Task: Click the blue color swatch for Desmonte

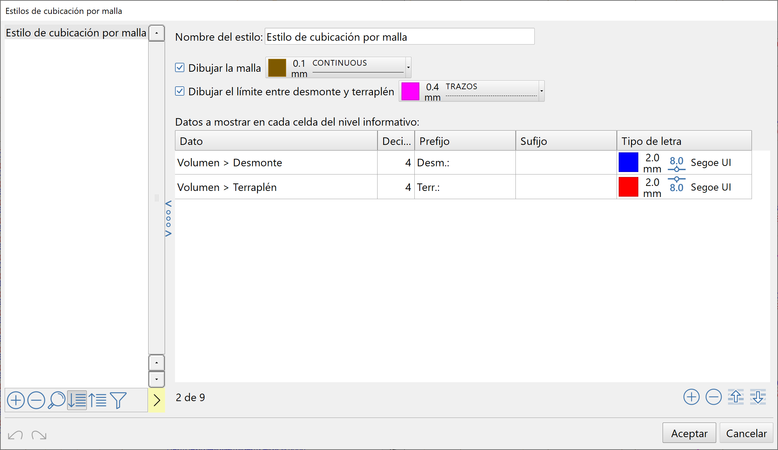Action: pyautogui.click(x=628, y=162)
